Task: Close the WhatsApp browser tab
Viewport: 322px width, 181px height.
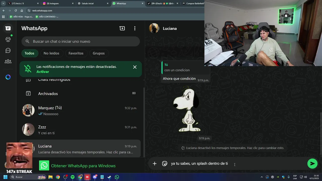Action: pos(142,4)
